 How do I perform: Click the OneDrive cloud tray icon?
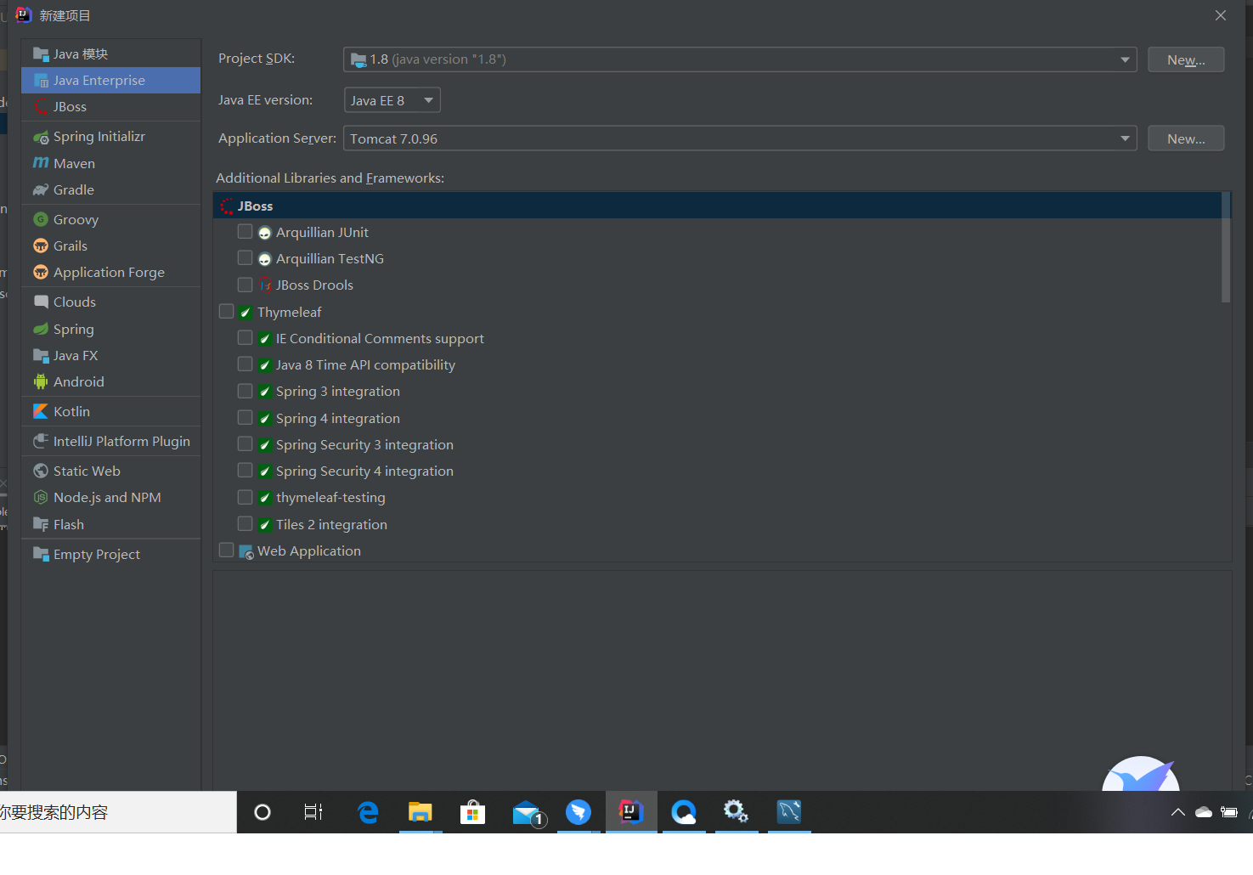1204,812
